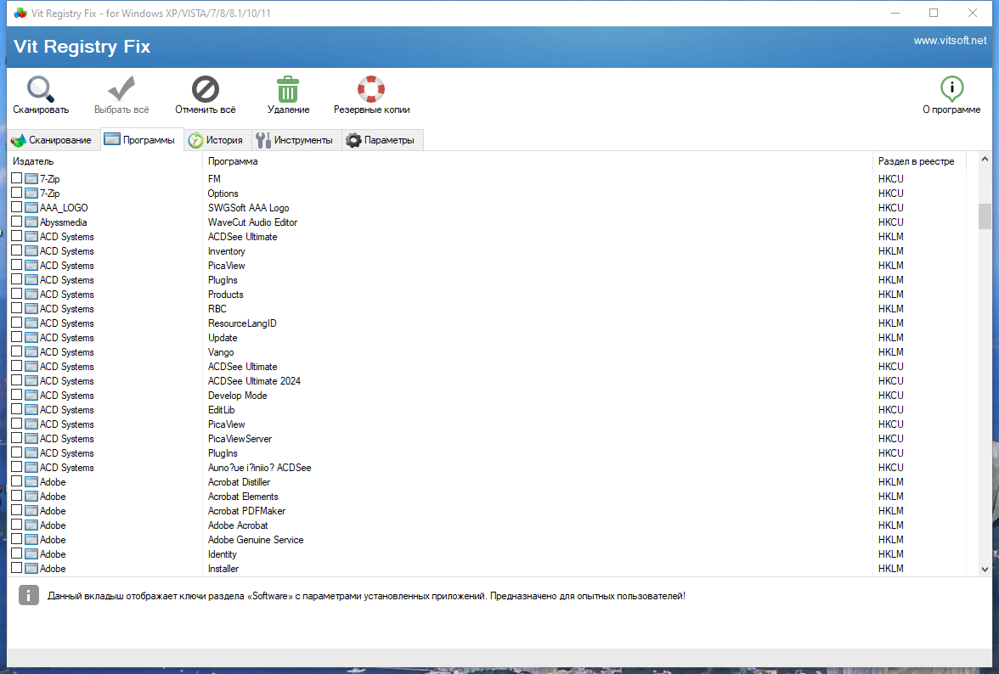
Task: Click the list scrollbar down arrow
Action: tap(985, 570)
